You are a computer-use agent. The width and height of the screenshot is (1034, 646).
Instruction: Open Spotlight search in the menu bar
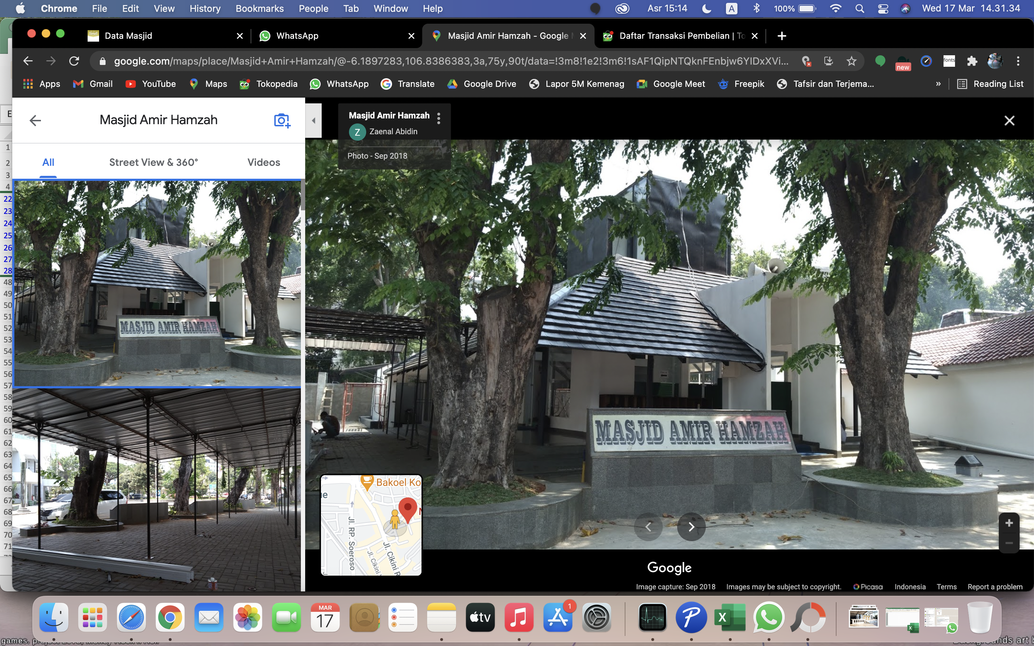[860, 9]
